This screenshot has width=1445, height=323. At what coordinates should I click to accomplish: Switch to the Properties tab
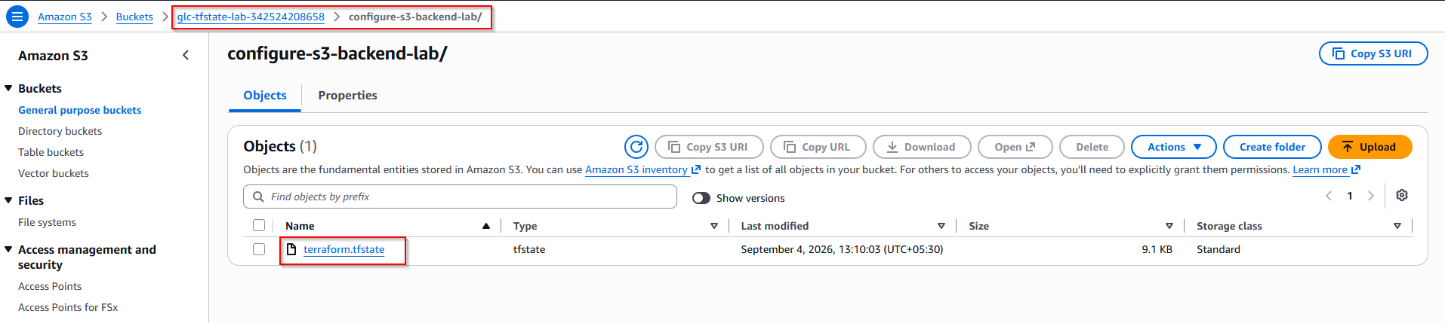click(x=347, y=96)
